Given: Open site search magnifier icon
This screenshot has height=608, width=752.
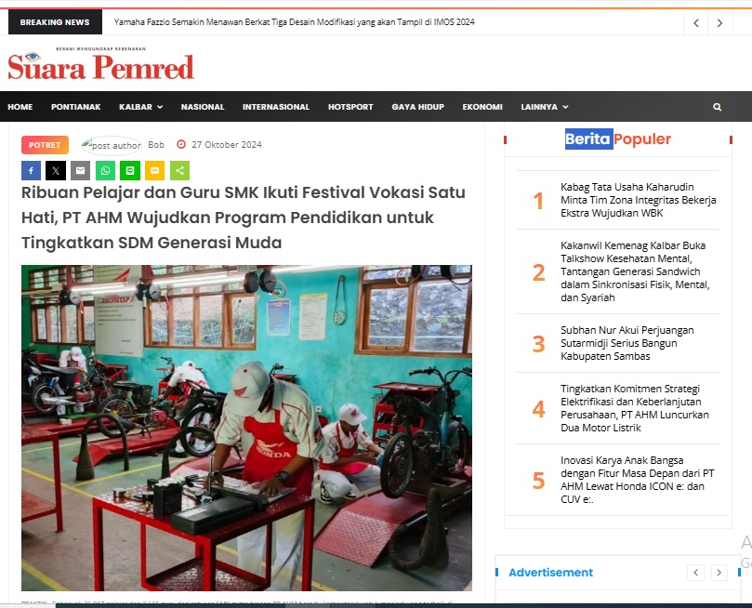Looking at the screenshot, I should click(x=717, y=107).
